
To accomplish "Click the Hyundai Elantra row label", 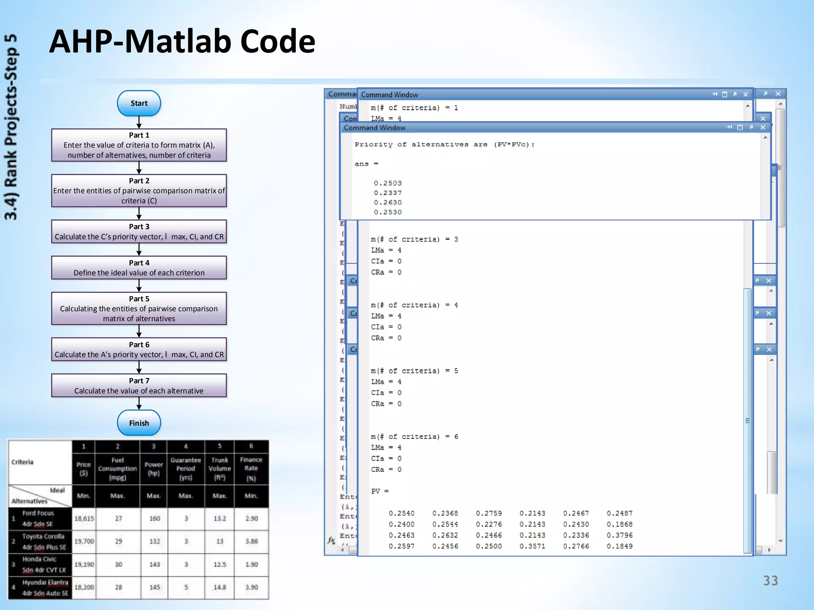I will point(40,588).
